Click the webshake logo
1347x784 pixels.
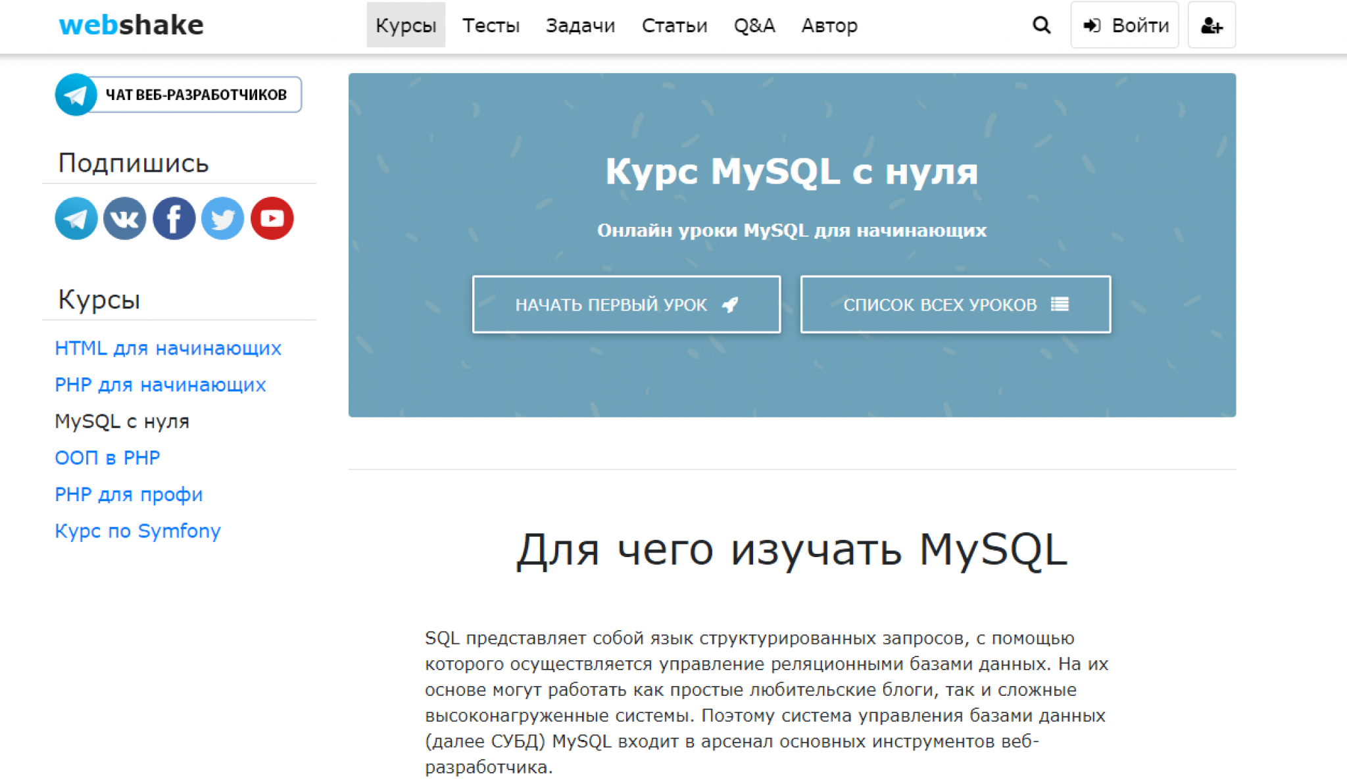point(132,25)
